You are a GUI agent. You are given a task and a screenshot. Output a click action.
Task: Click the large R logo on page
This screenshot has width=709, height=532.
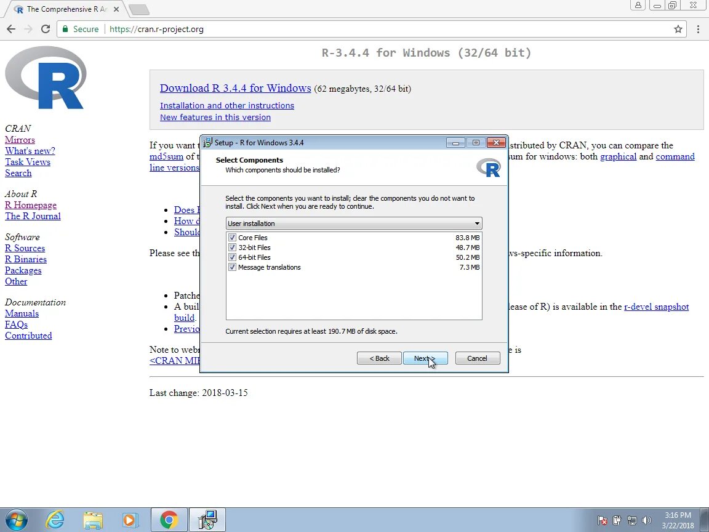[x=46, y=78]
